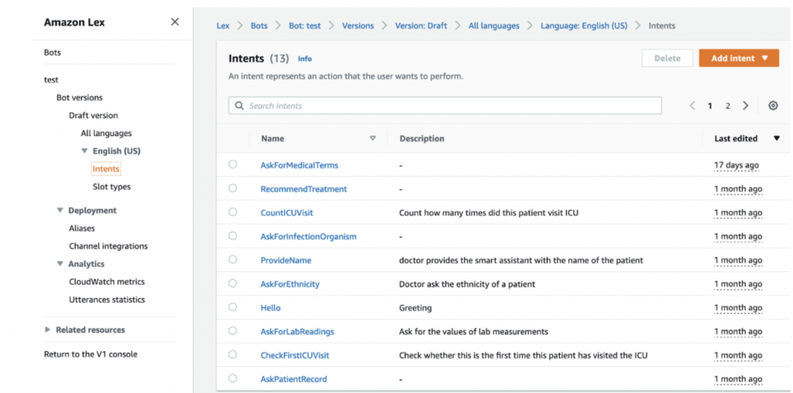Open AskForInfectionOrganism intent
This screenshot has width=793, height=393.
(x=308, y=237)
